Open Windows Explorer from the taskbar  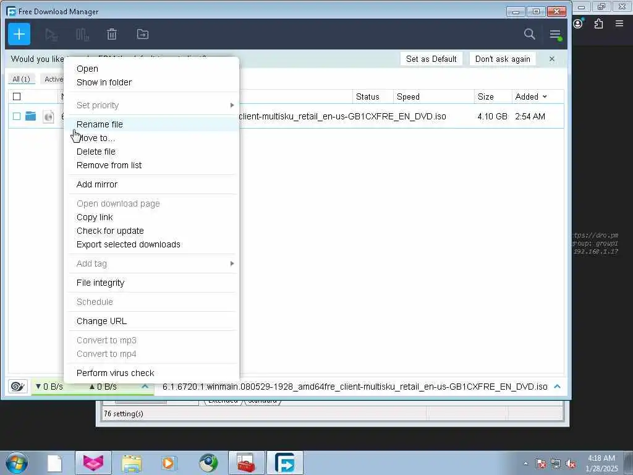(132, 463)
